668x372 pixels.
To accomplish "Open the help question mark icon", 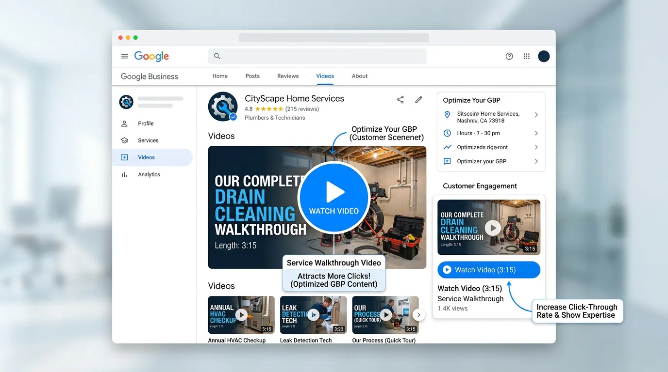I will (509, 56).
